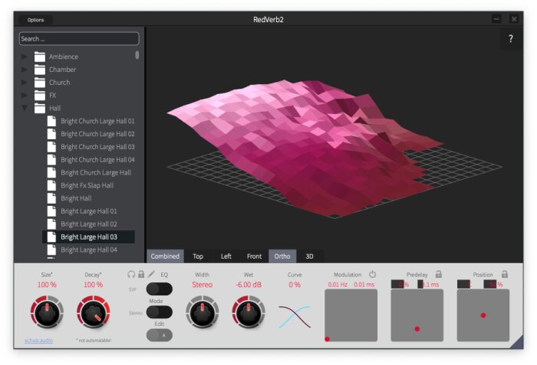537x365 pixels.
Task: Open the schulz.audio link
Action: pyautogui.click(x=38, y=341)
